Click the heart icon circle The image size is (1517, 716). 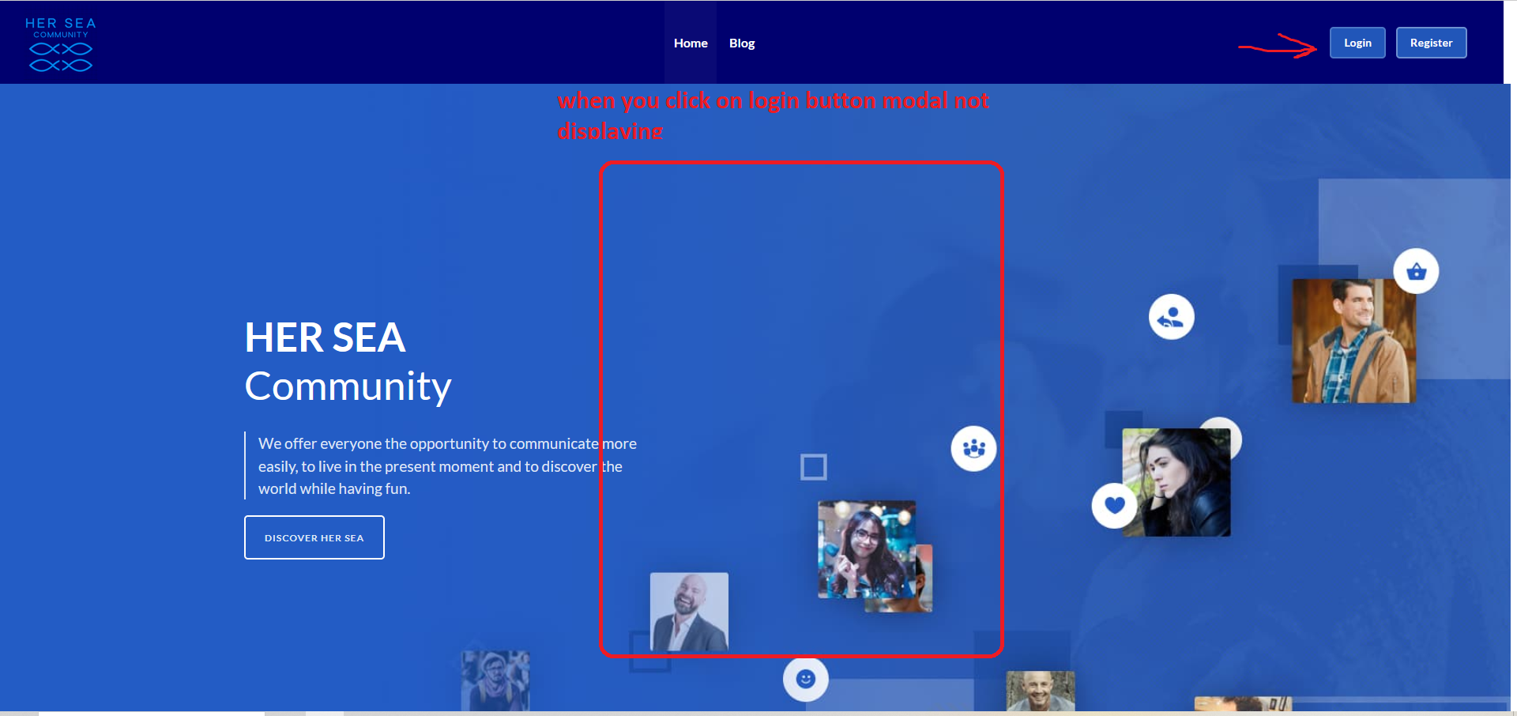pos(1112,505)
